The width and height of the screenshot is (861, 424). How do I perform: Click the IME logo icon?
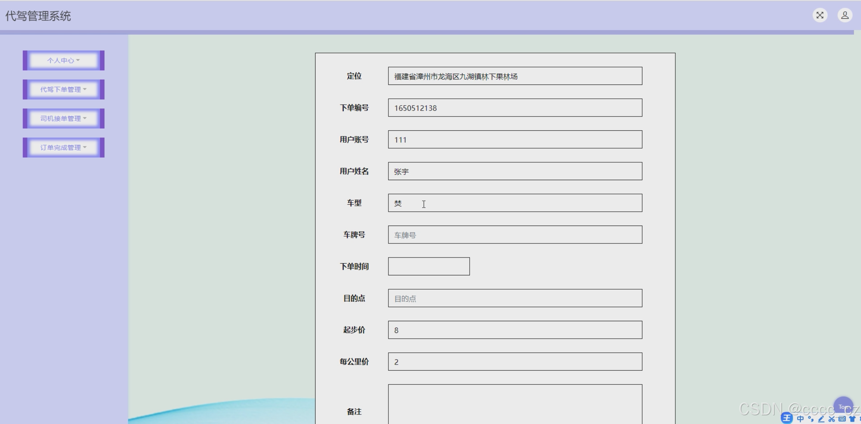coord(787,418)
